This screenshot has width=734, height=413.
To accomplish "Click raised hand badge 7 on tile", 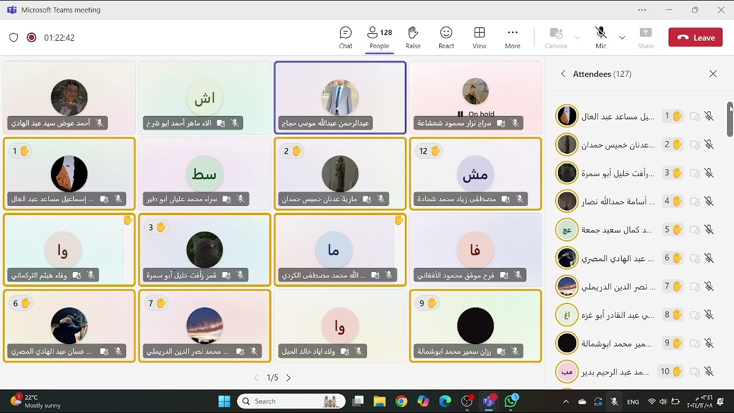I will click(157, 303).
